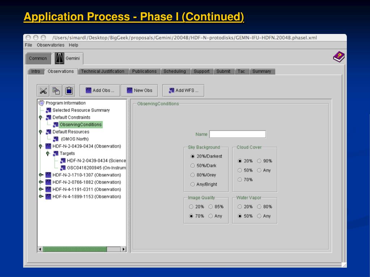Expand HDF-N-2-1710-1307 observation node
This screenshot has height=277, width=370.
(41, 175)
